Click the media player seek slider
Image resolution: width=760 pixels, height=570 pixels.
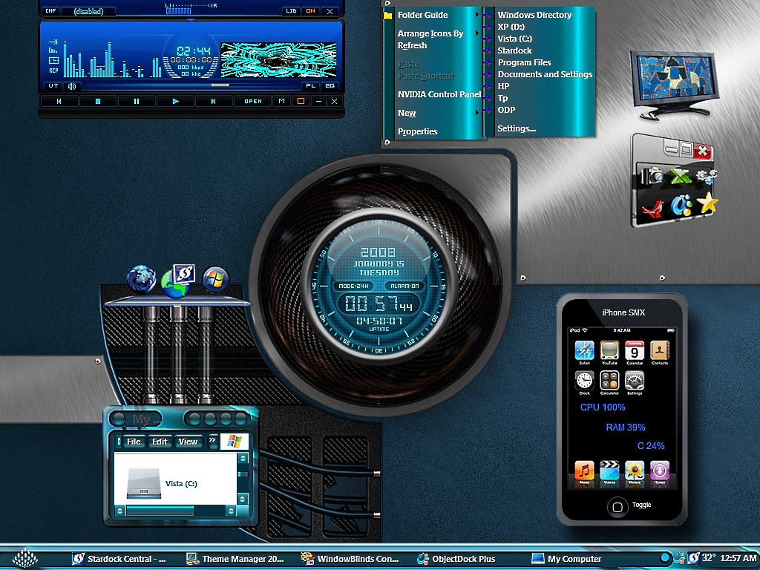click(x=192, y=85)
